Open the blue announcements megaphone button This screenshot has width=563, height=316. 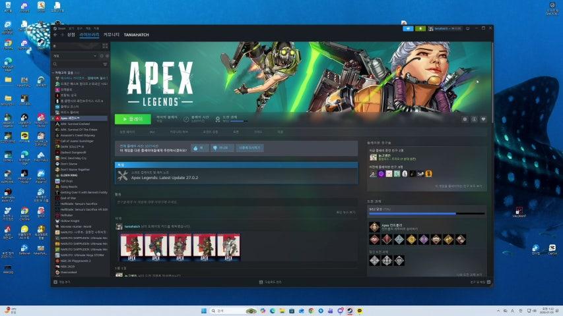click(x=408, y=28)
